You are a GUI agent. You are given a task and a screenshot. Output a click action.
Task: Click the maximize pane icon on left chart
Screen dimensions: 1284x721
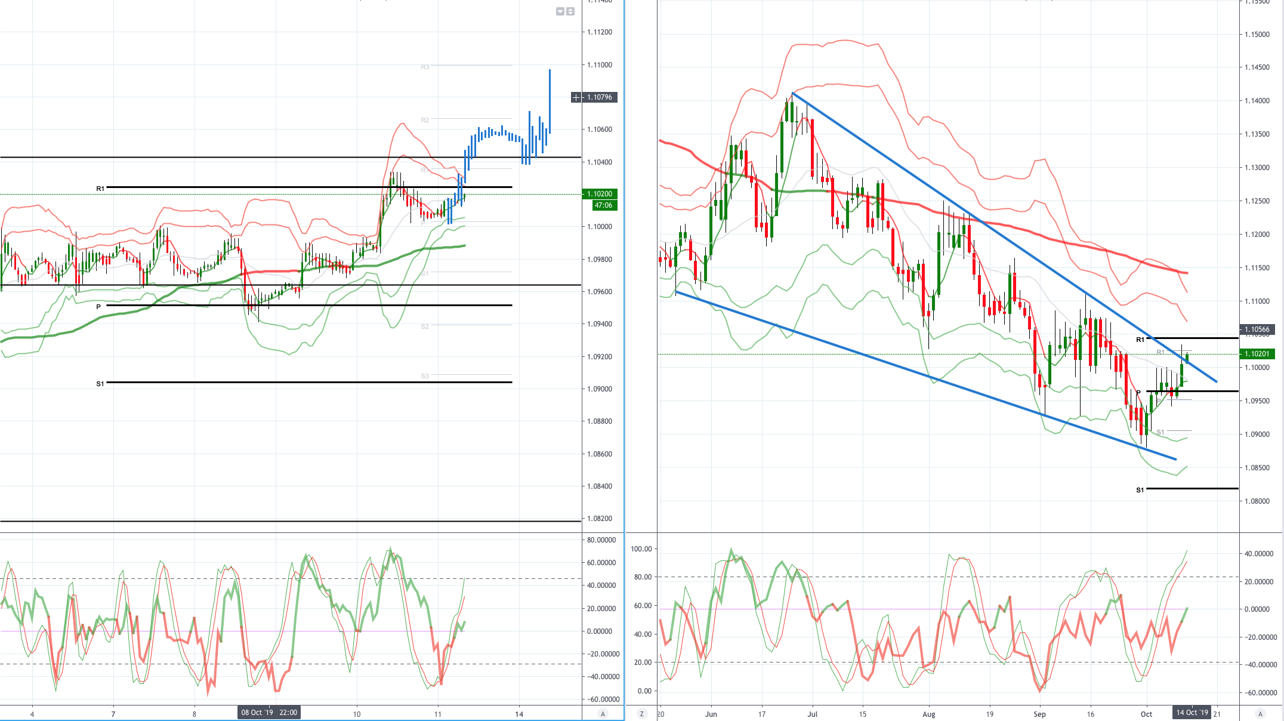pos(570,11)
